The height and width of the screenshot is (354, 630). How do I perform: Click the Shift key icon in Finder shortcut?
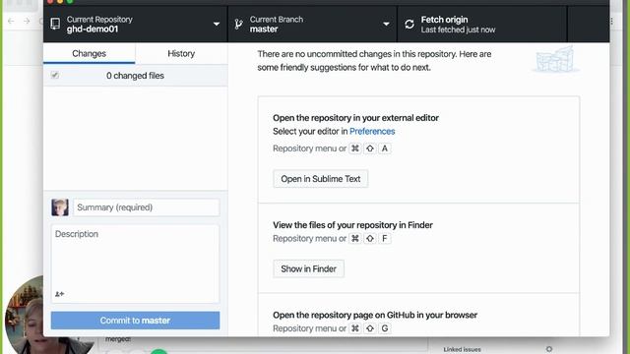coord(370,238)
